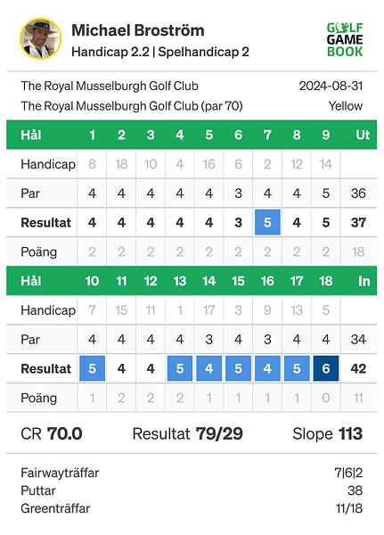Click the Slope 113 value
The height and width of the screenshot is (535, 384).
pyautogui.click(x=327, y=434)
